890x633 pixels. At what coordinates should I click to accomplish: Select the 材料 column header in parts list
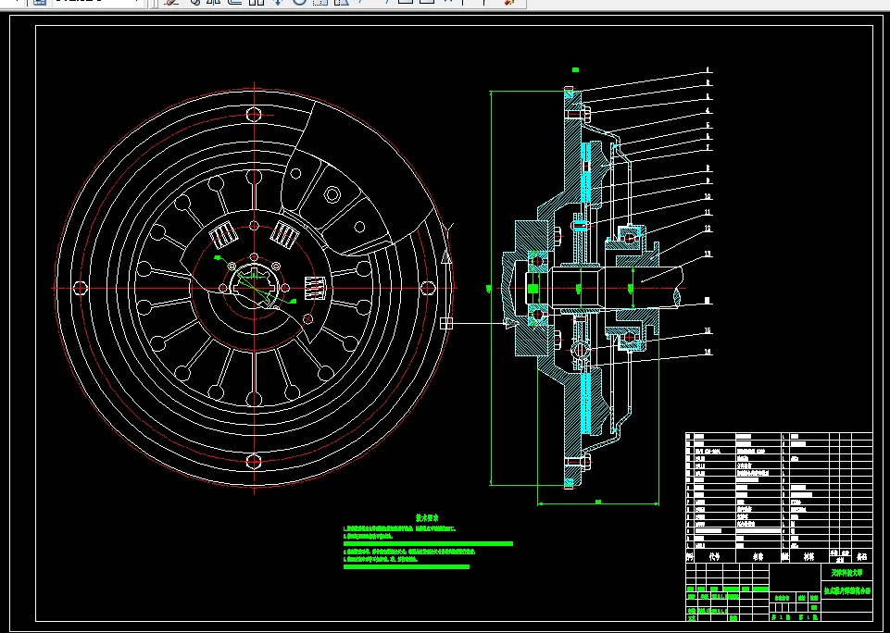(x=809, y=556)
